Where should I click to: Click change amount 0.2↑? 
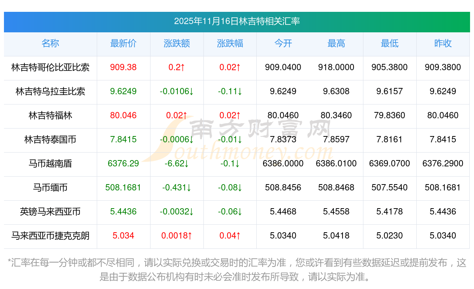(x=177, y=67)
